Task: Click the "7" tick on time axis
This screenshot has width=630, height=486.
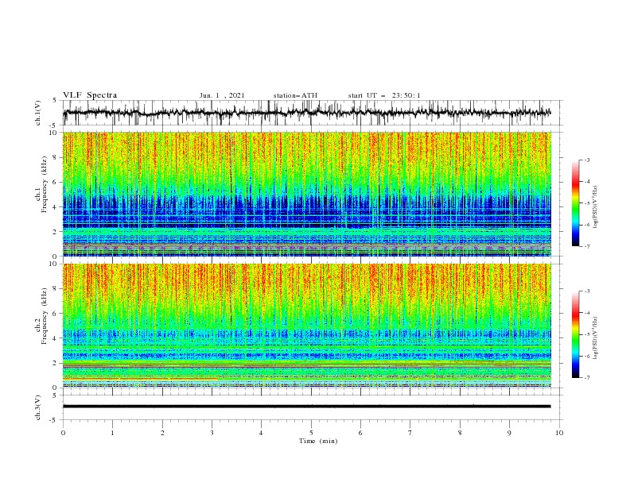Action: 410,433
